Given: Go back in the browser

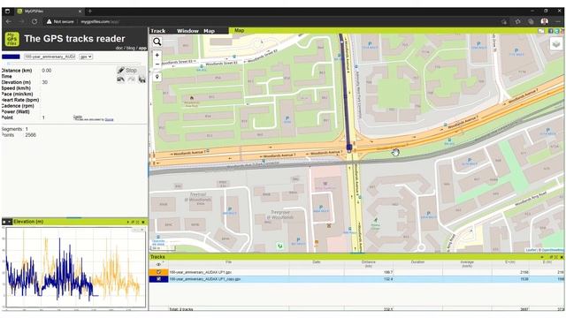Looking at the screenshot, I should [x=8, y=21].
